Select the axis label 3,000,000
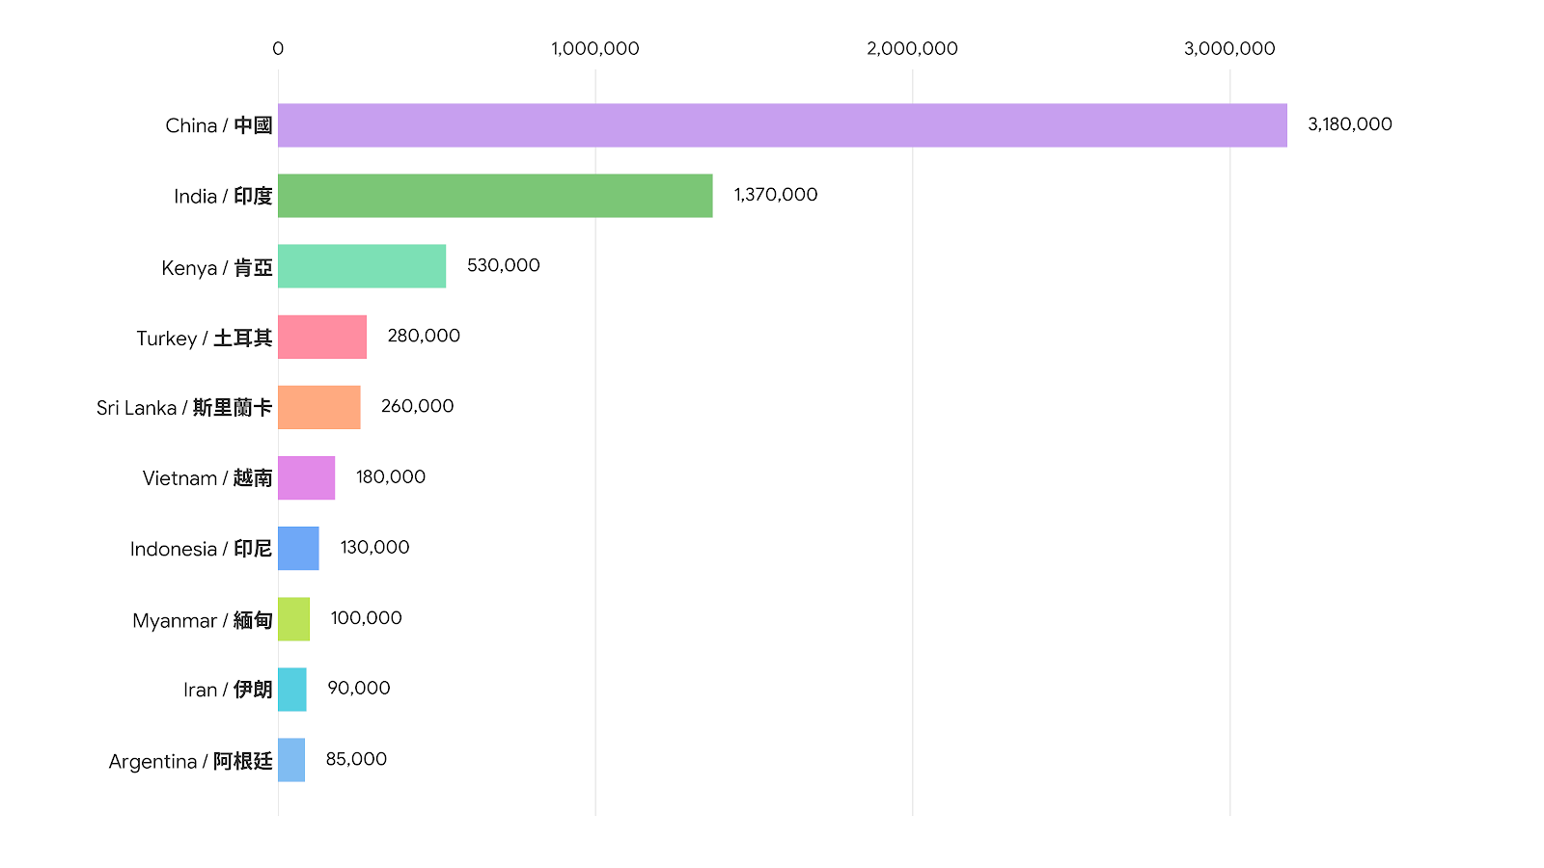The width and height of the screenshot is (1544, 868). (1230, 48)
